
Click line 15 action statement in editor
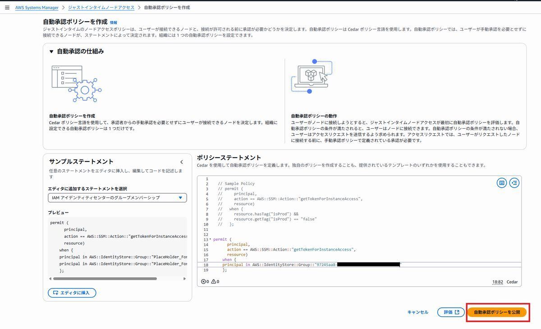[291, 249]
